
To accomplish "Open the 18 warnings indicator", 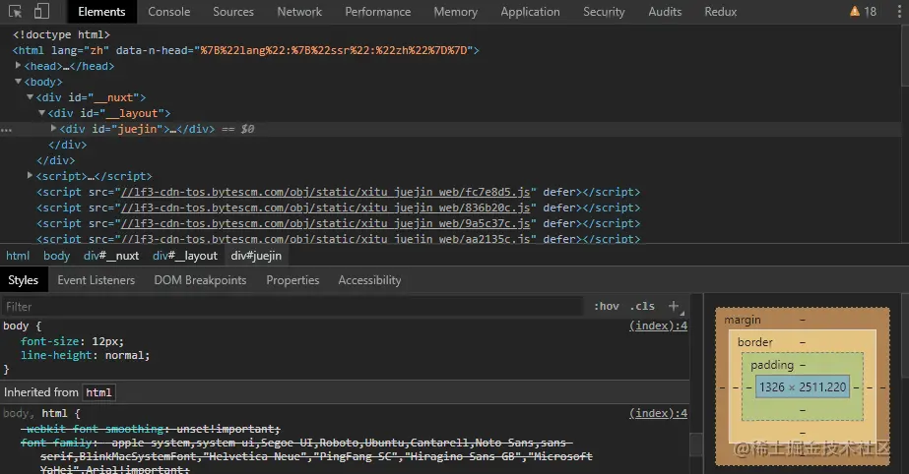I will tap(863, 12).
